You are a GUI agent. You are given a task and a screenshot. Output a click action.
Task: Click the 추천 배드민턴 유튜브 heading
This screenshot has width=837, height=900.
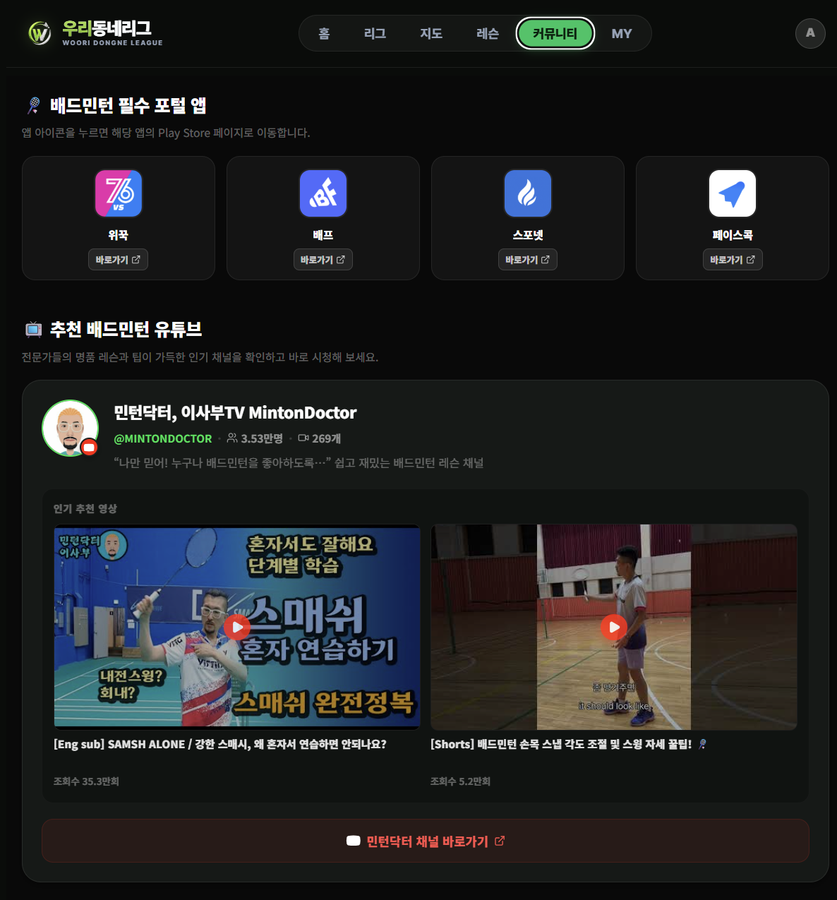pos(126,329)
